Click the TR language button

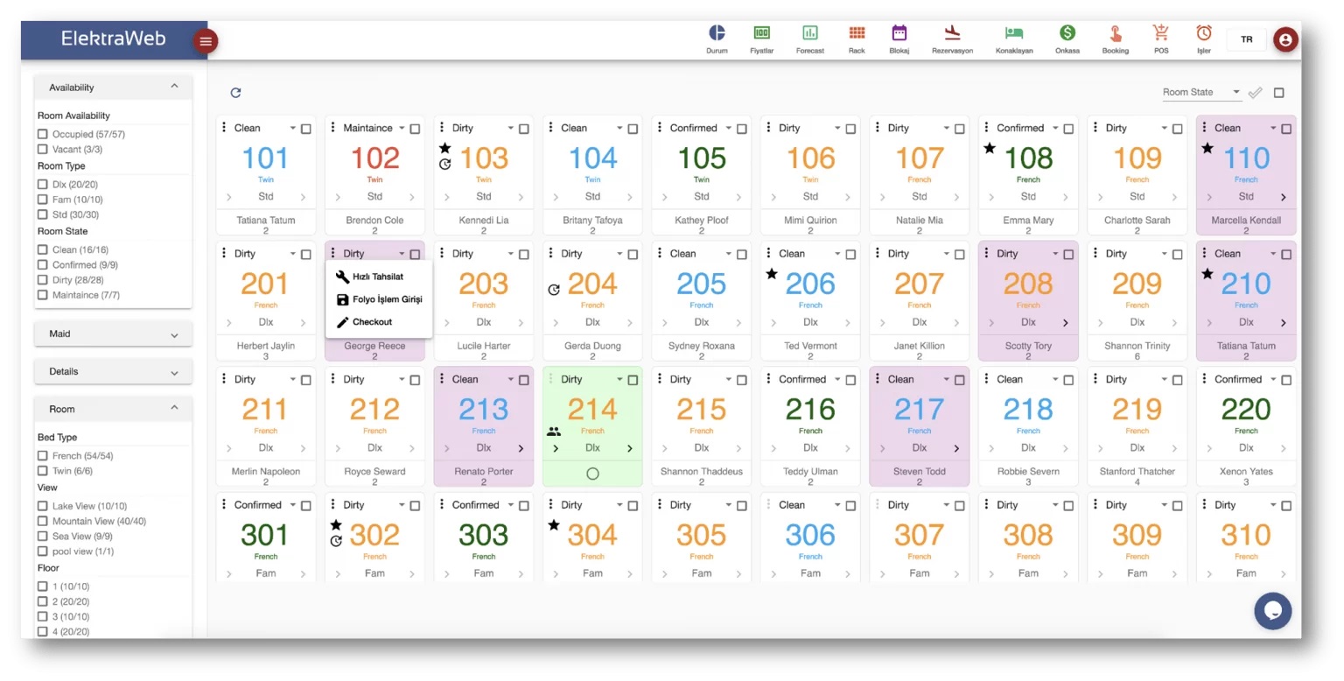click(x=1246, y=39)
